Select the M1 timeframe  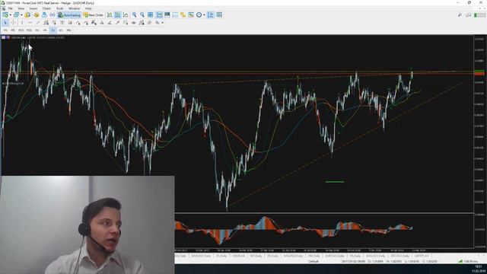coord(5,30)
